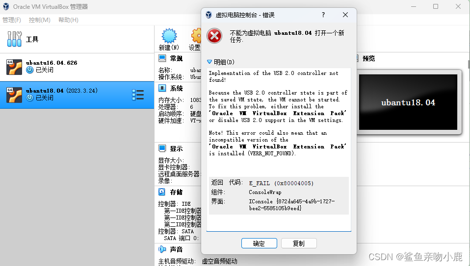Open the Control (控制) menu
The height and width of the screenshot is (266, 470).
(x=40, y=20)
